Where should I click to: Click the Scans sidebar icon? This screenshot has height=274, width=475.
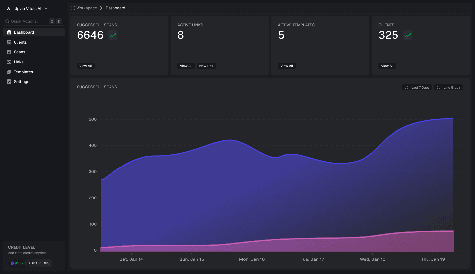(x=9, y=52)
